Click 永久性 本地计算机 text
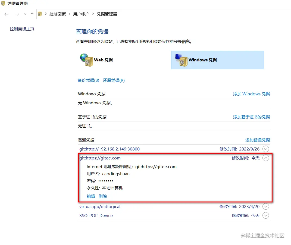The height and width of the screenshot is (245, 291). (105, 188)
